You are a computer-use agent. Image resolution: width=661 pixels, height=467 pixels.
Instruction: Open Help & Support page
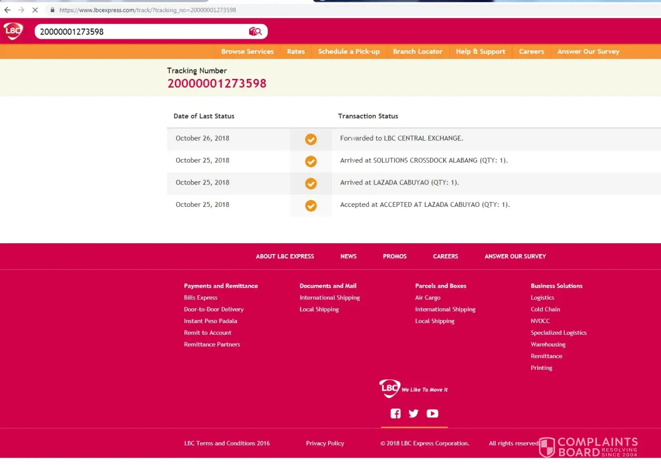tap(480, 51)
